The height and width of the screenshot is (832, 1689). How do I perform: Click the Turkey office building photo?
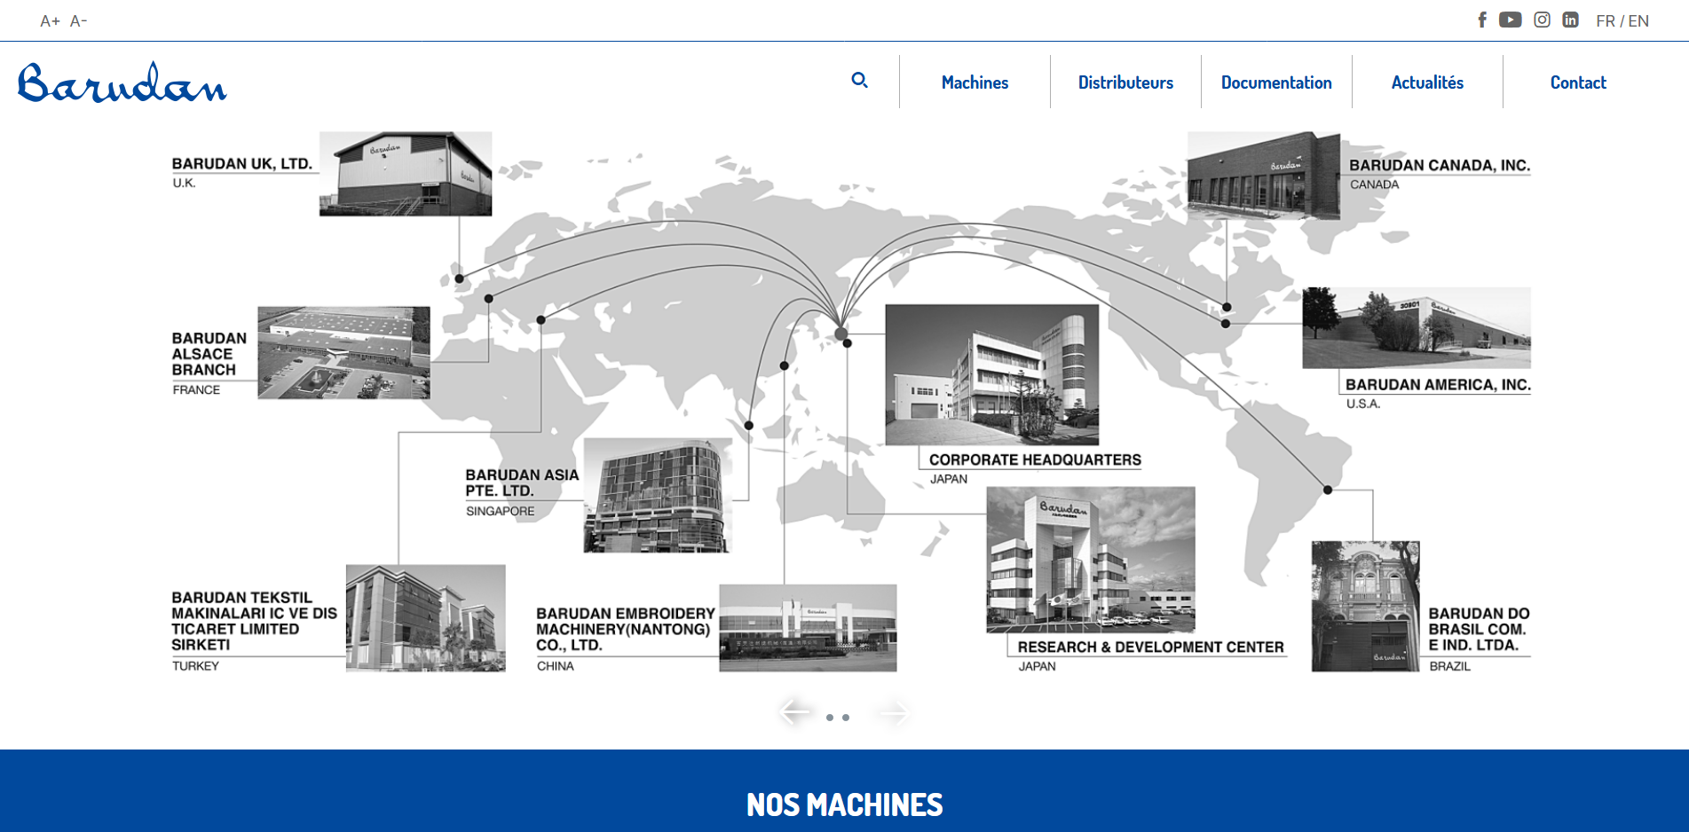click(426, 618)
